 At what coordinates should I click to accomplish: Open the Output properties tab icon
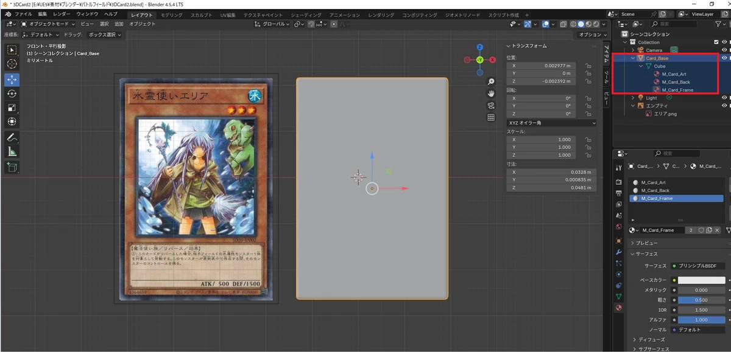(x=619, y=193)
